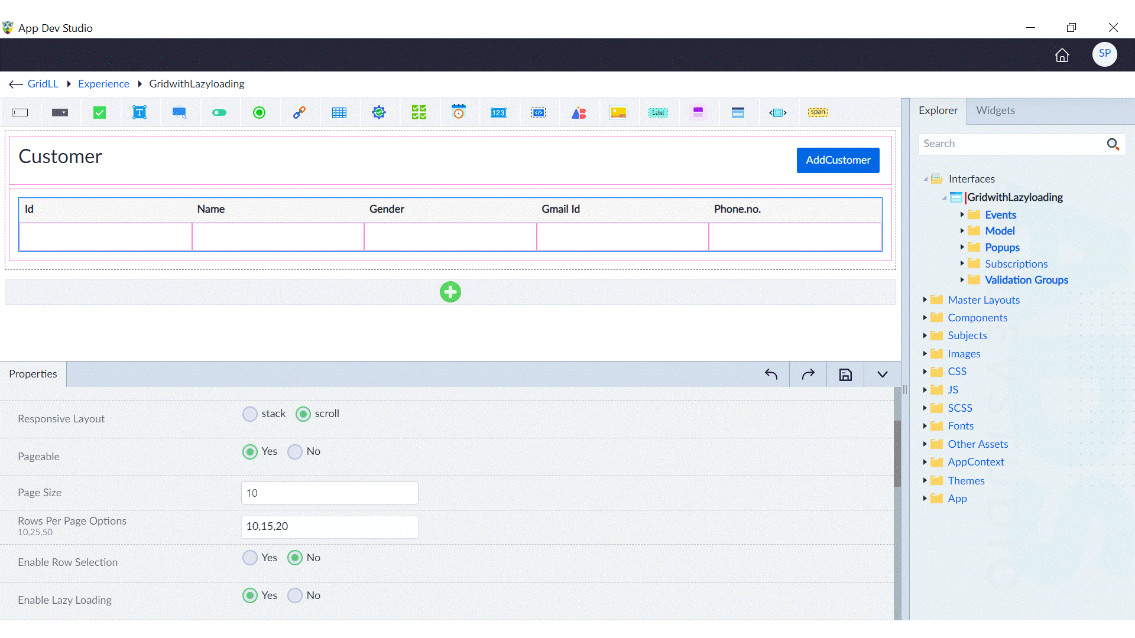The width and height of the screenshot is (1135, 638).
Task: Click the Rows Per Page Options field
Action: point(329,526)
